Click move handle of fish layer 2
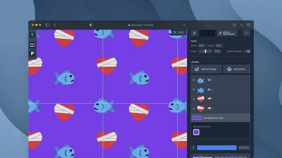Image resolution: width=282 pixels, height=158 pixels. tap(194, 89)
